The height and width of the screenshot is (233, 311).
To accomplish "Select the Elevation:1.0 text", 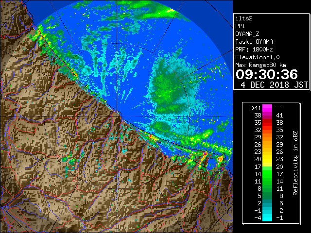I will (x=258, y=57).
